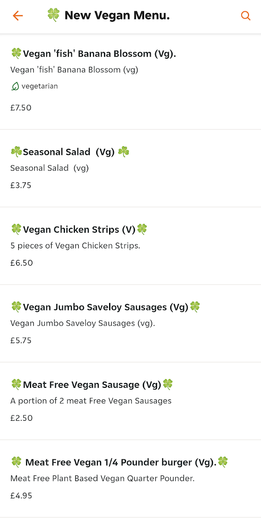The height and width of the screenshot is (521, 261).
Task: Tap the clover after Meat Free Vegan Sausage
Action: pyautogui.click(x=168, y=384)
